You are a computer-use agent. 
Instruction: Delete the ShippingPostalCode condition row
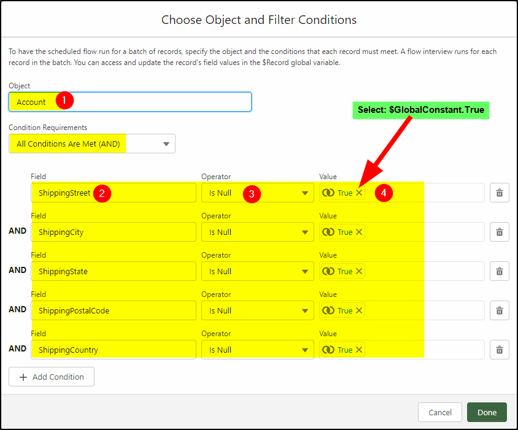(x=499, y=310)
